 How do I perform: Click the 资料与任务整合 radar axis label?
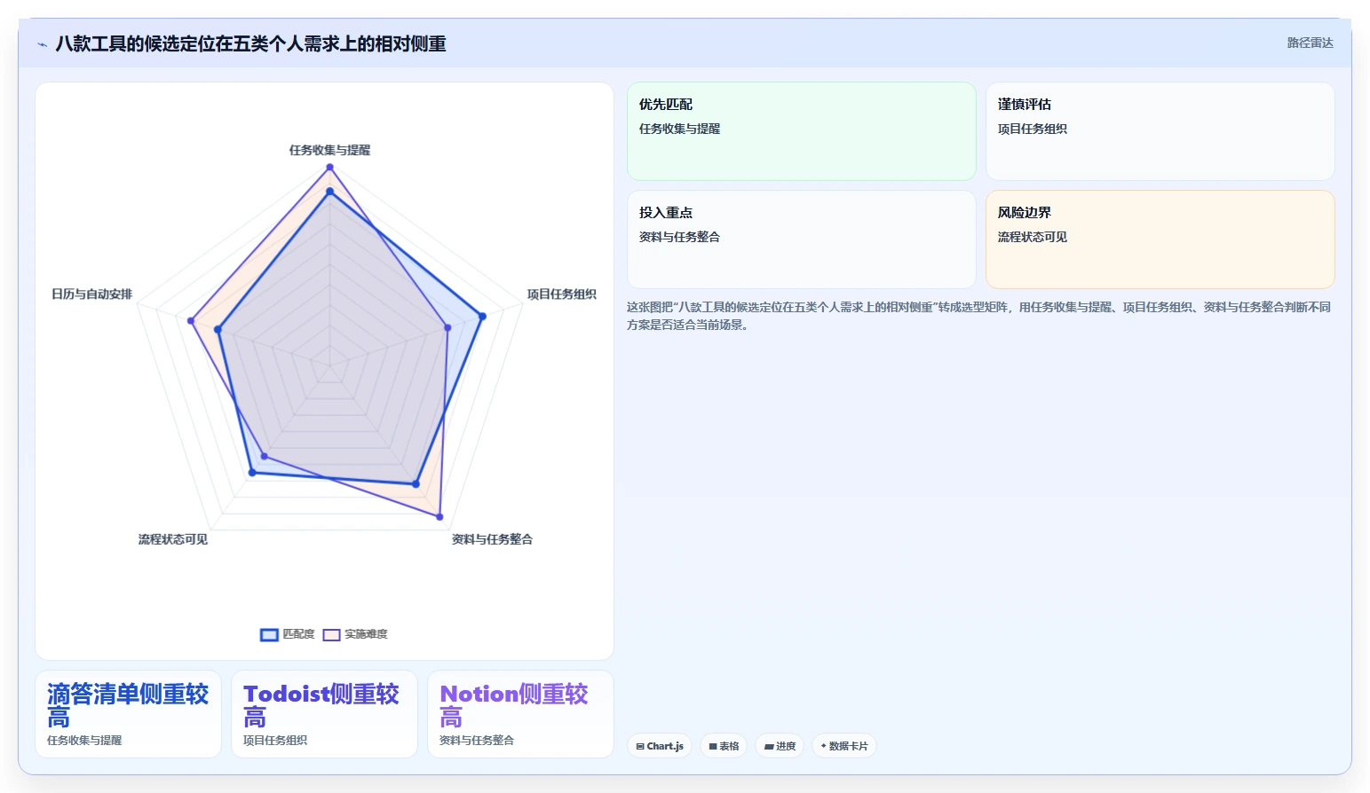[x=492, y=539]
